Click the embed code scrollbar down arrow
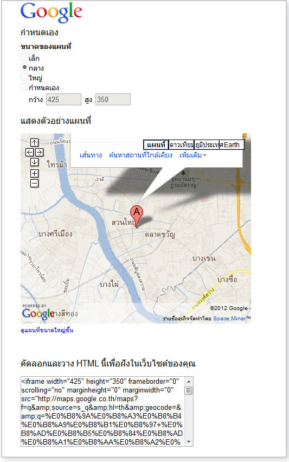The image size is (289, 462). (189, 442)
